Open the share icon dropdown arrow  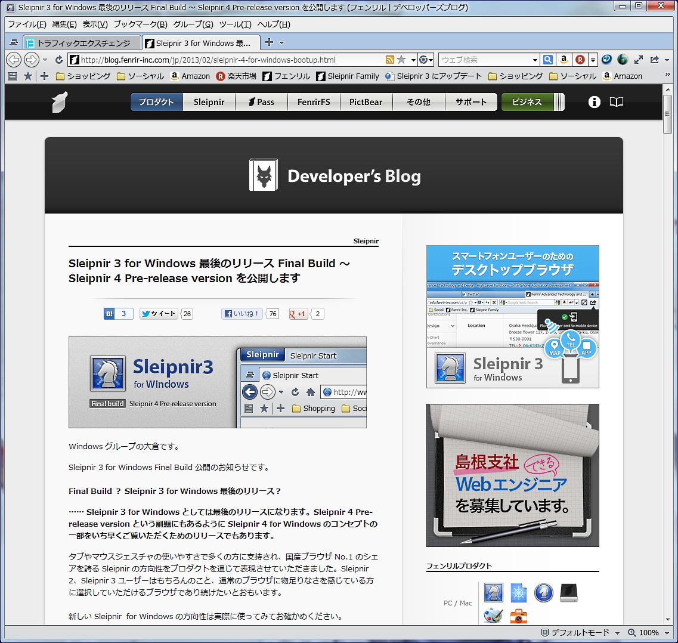(x=667, y=60)
